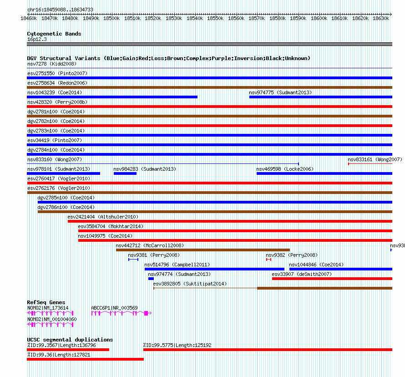Click the nsv833161 (Wong2007) label
405x377 pixels.
click(375, 159)
